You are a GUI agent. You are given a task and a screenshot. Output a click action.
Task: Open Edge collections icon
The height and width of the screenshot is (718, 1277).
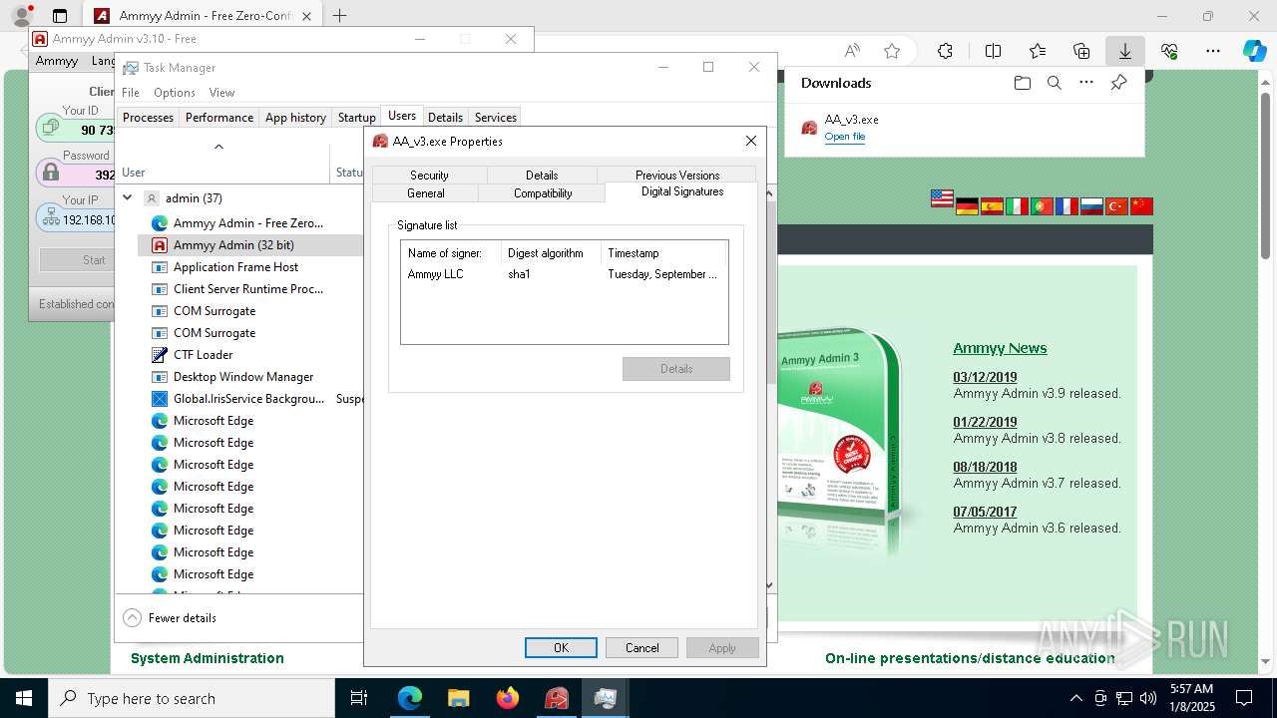(1081, 51)
